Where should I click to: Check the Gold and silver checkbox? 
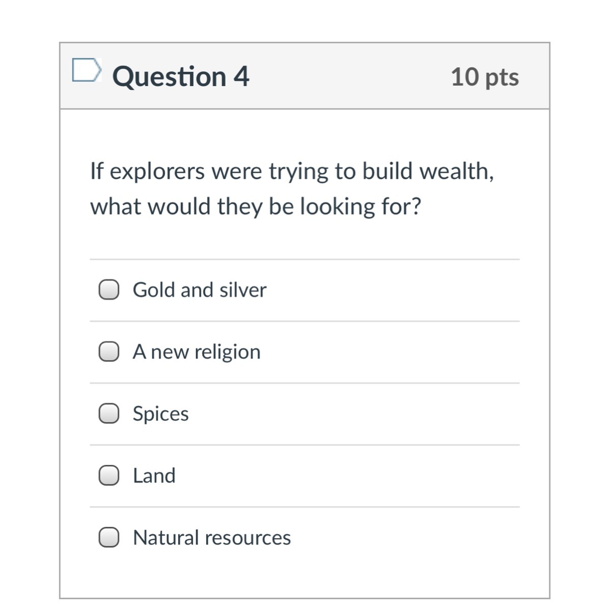pos(108,290)
